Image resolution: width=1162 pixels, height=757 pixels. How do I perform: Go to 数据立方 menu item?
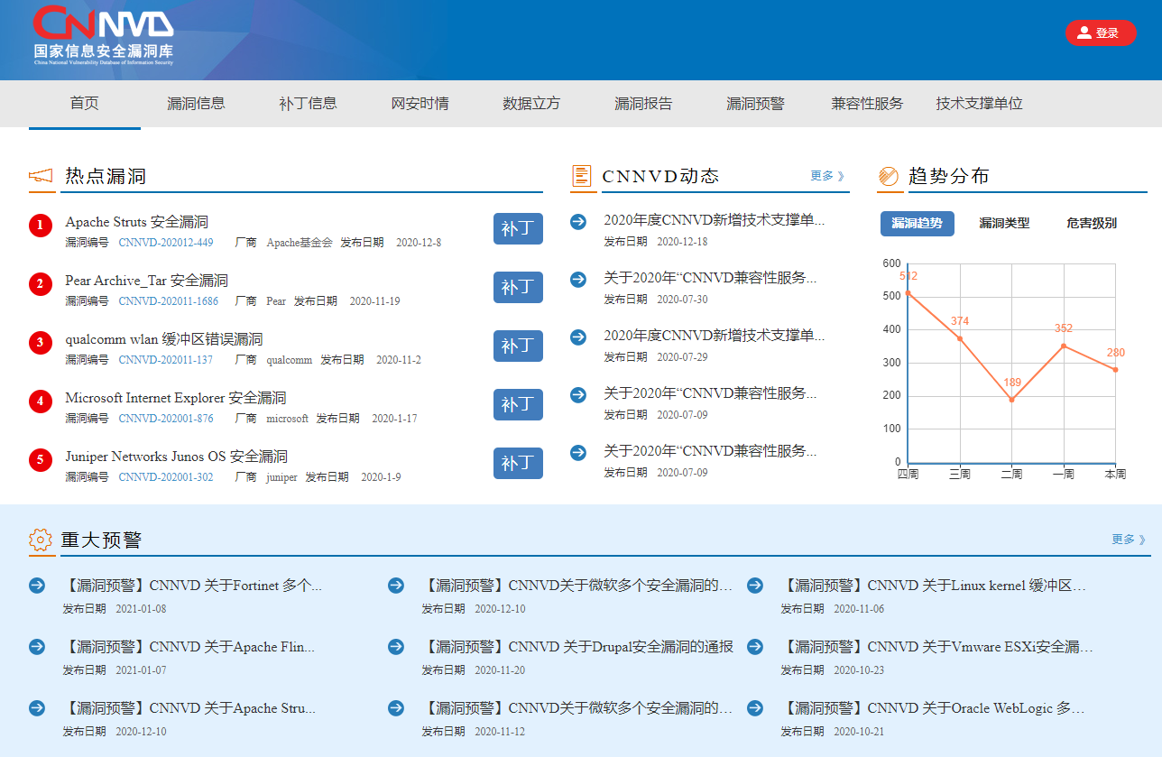coord(532,104)
